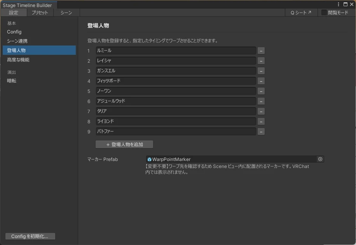Click the Config を初期化... button
This screenshot has width=356, height=245.
30,236
